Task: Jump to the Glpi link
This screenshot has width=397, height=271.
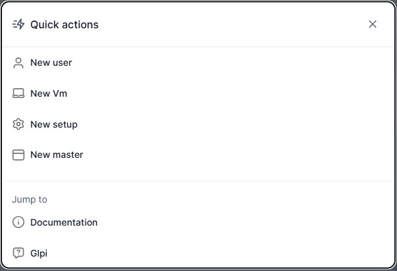Action: pos(198,253)
